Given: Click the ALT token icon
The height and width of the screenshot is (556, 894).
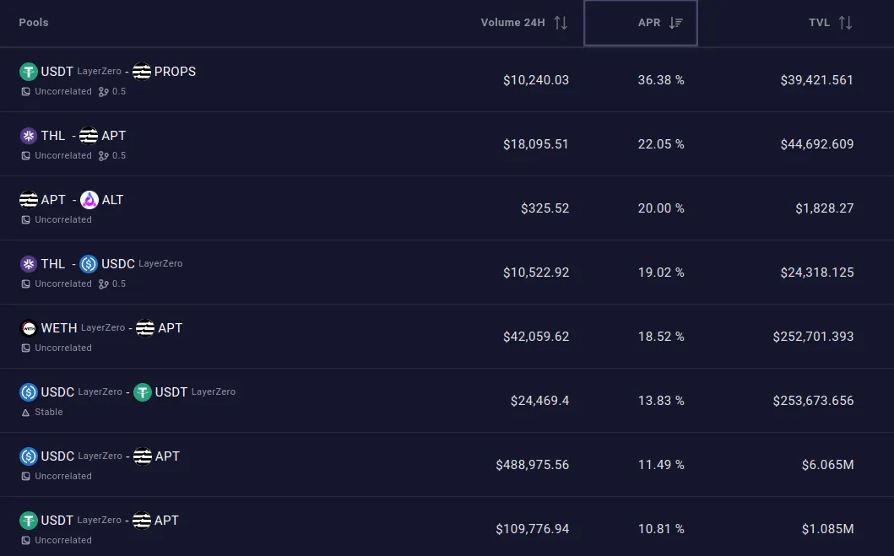Looking at the screenshot, I should click(91, 200).
